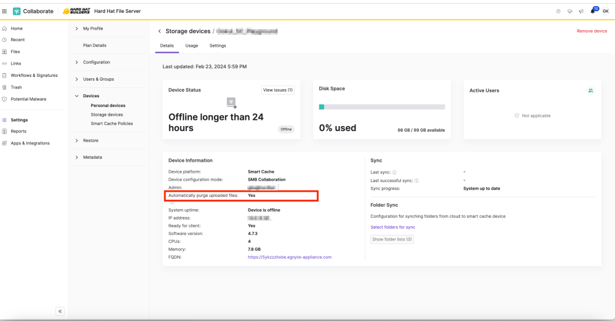
Task: Click the Memory value 7.8 GB
Action: (x=254, y=249)
